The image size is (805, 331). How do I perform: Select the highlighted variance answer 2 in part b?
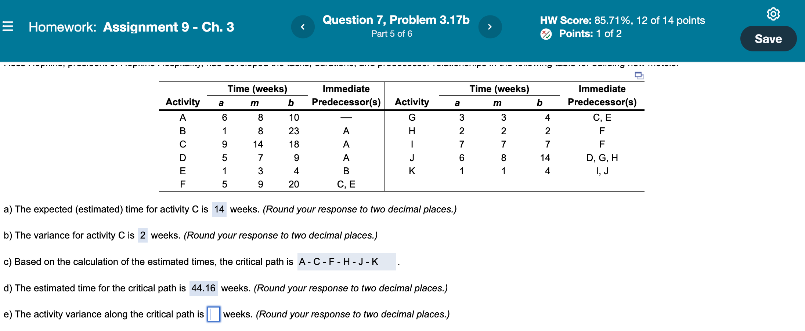pyautogui.click(x=143, y=235)
